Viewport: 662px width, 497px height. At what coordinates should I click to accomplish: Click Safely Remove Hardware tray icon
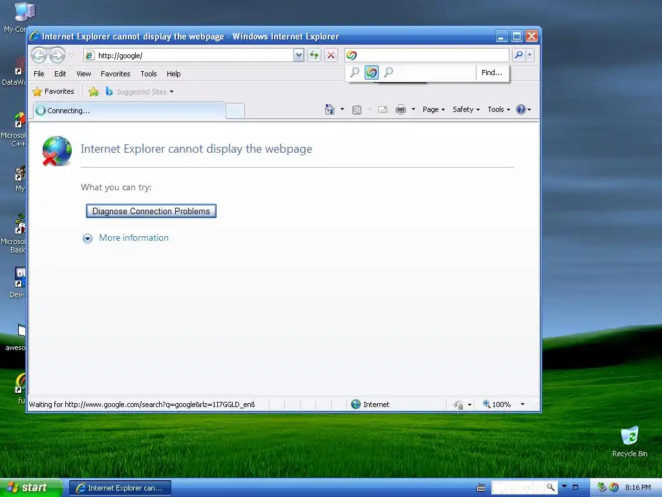click(602, 487)
